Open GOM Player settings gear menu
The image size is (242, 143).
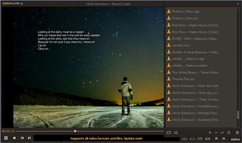click(22, 4)
